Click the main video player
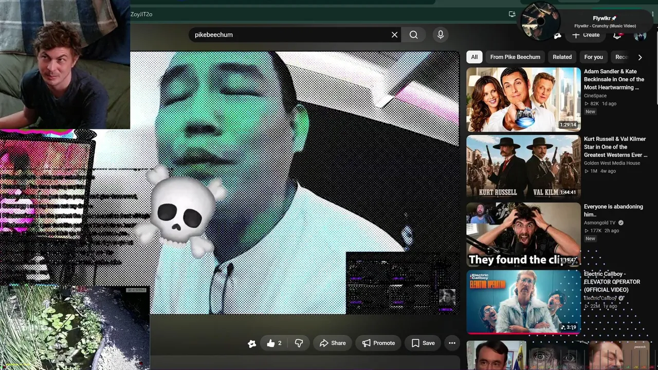This screenshot has height=370, width=658. pyautogui.click(x=295, y=182)
